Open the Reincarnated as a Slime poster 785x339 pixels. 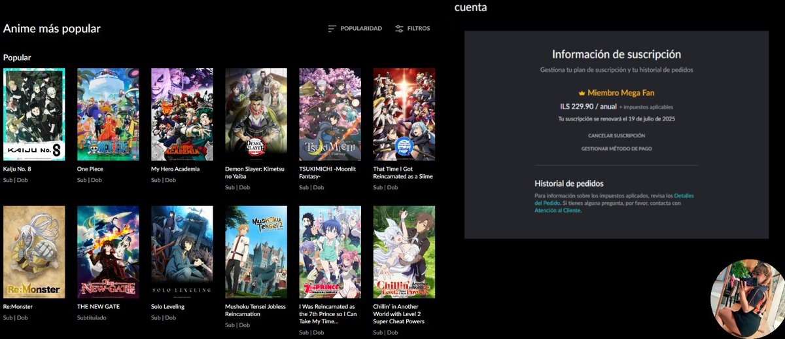[404, 115]
